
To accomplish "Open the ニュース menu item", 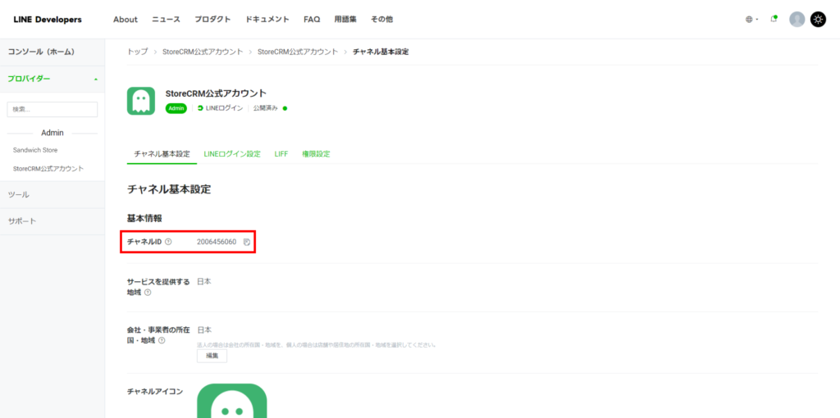I will [x=166, y=20].
